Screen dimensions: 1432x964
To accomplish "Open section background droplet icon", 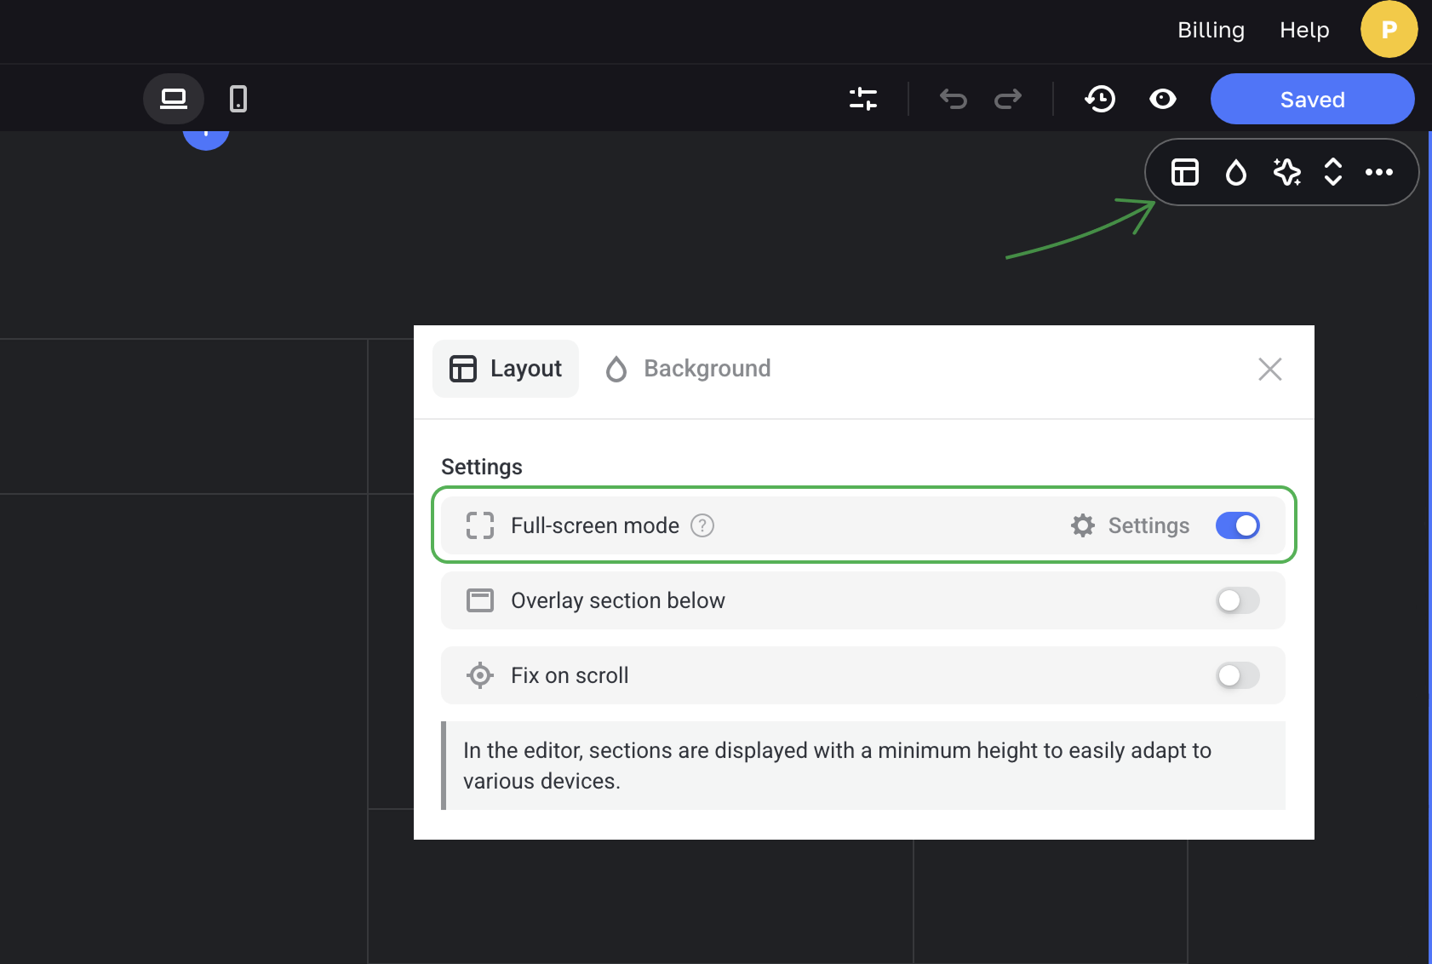I will [1235, 172].
